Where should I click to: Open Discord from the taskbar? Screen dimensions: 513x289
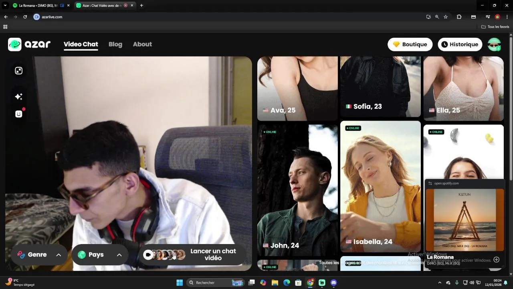tap(333, 283)
